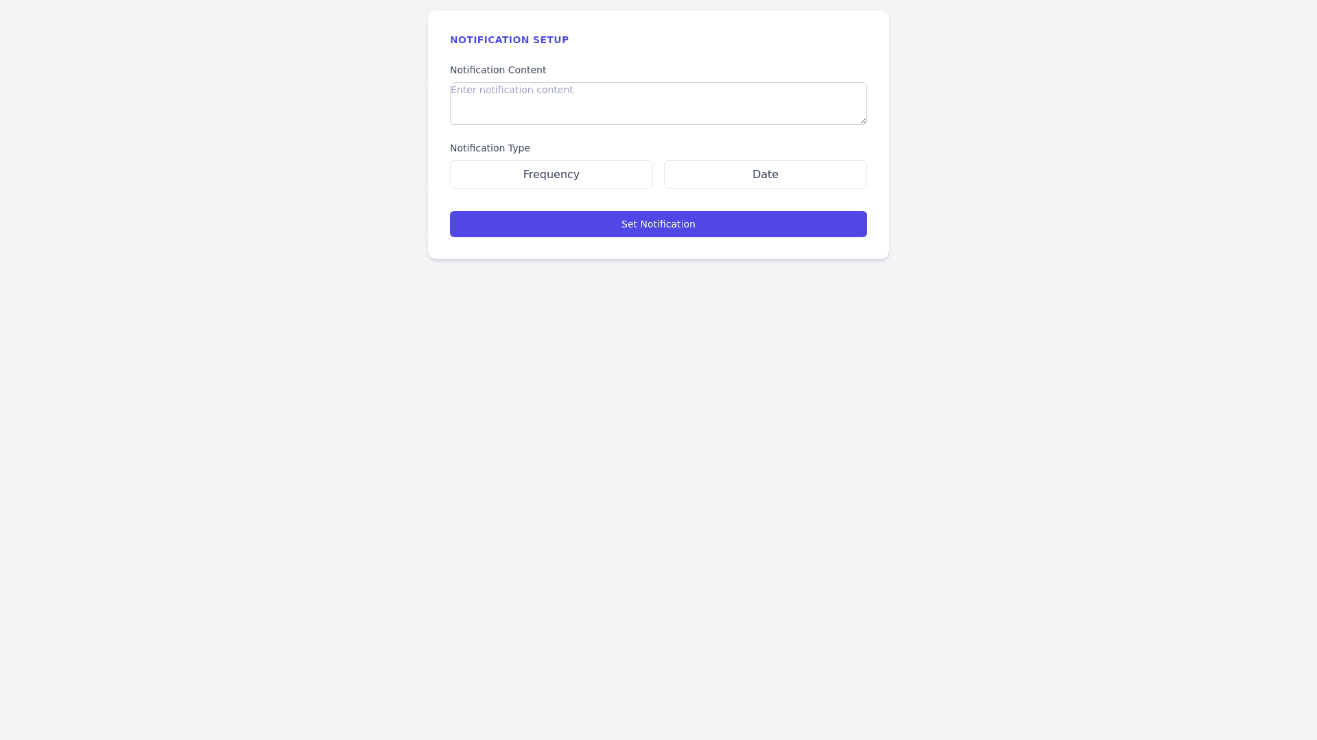This screenshot has width=1317, height=740.
Task: Click the Notification Content label
Action: (x=497, y=70)
